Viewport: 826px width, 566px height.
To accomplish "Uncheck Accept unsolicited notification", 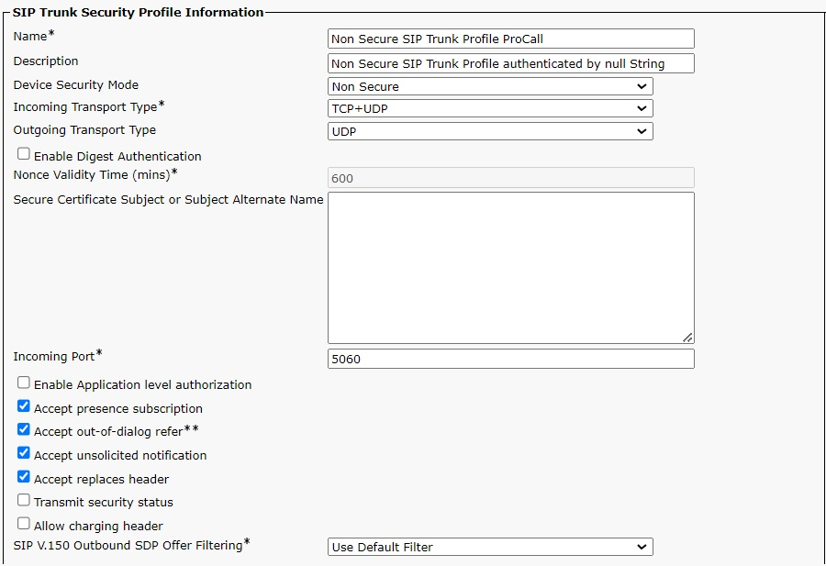I will [24, 453].
